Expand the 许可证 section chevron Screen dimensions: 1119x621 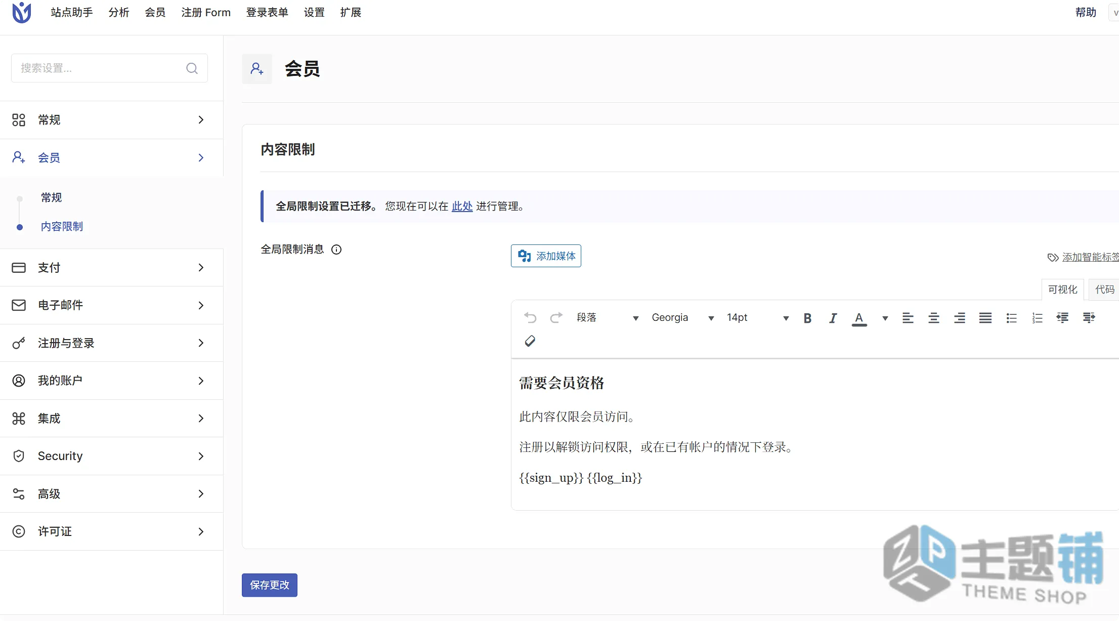(201, 531)
